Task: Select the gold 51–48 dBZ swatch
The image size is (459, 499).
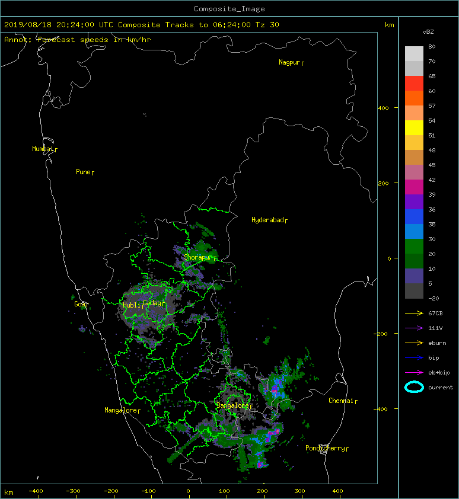Action: pyautogui.click(x=414, y=143)
